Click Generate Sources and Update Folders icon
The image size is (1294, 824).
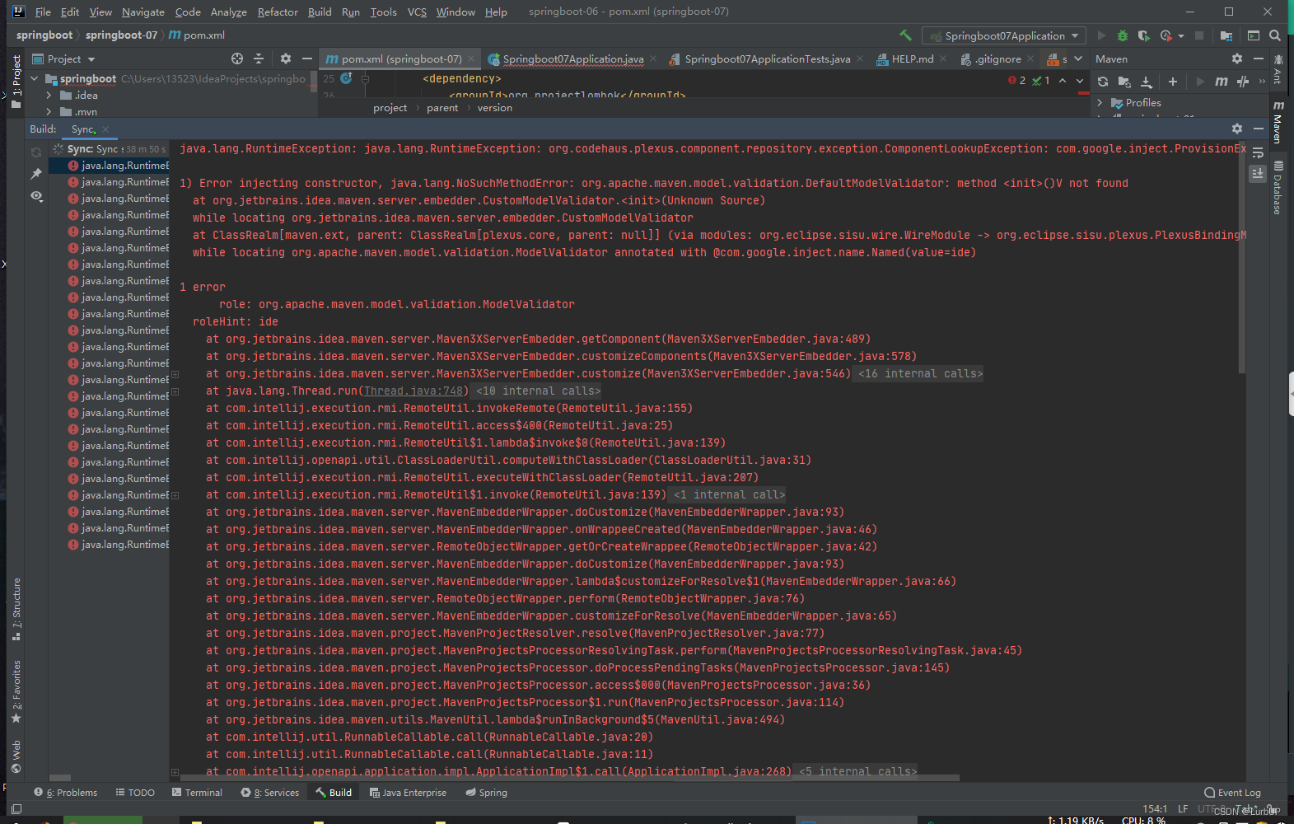click(x=1124, y=82)
